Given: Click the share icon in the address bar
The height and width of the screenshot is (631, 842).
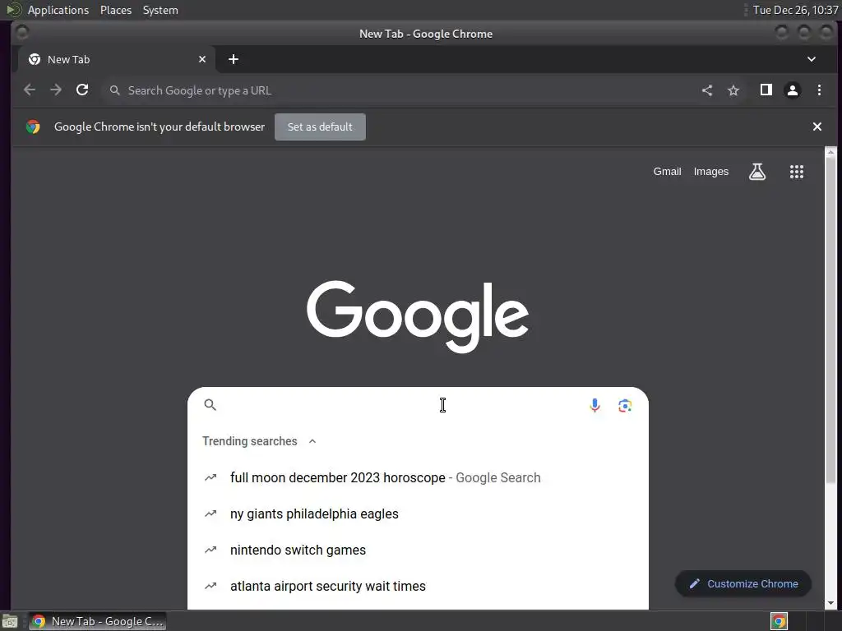Looking at the screenshot, I should (x=707, y=90).
